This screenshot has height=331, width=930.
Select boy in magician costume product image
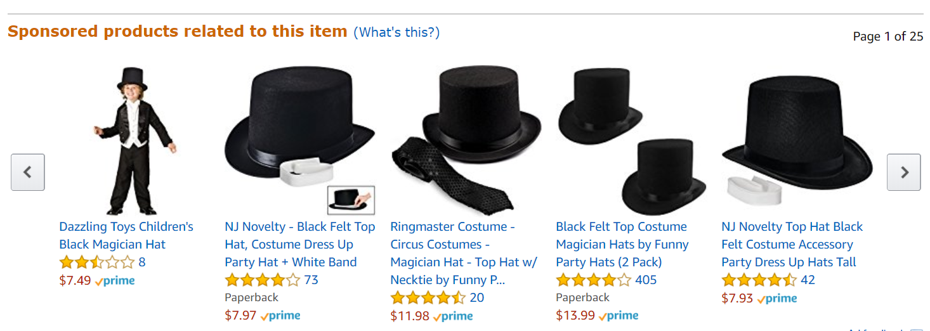pyautogui.click(x=134, y=141)
